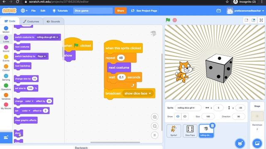Reload the browser page
Screen dimensions: 266x149
coord(17,2)
